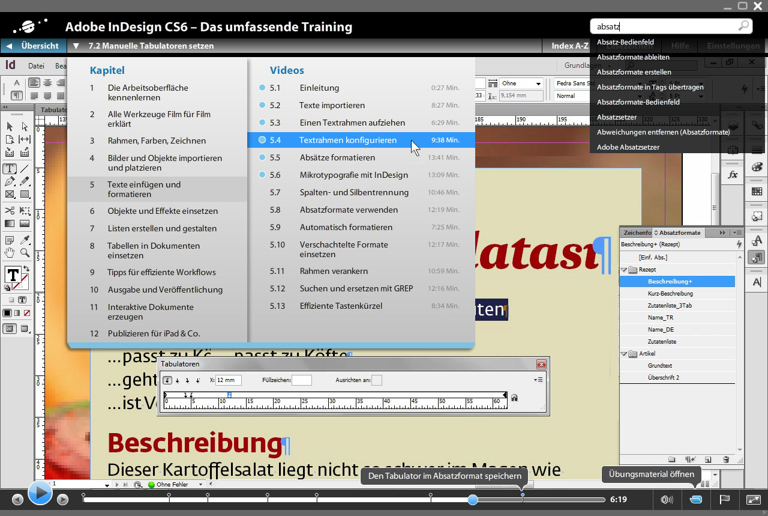Choose 'Absatzformate erstellen' from search suggestions
Viewport: 768px width, 516px height.
coord(634,72)
